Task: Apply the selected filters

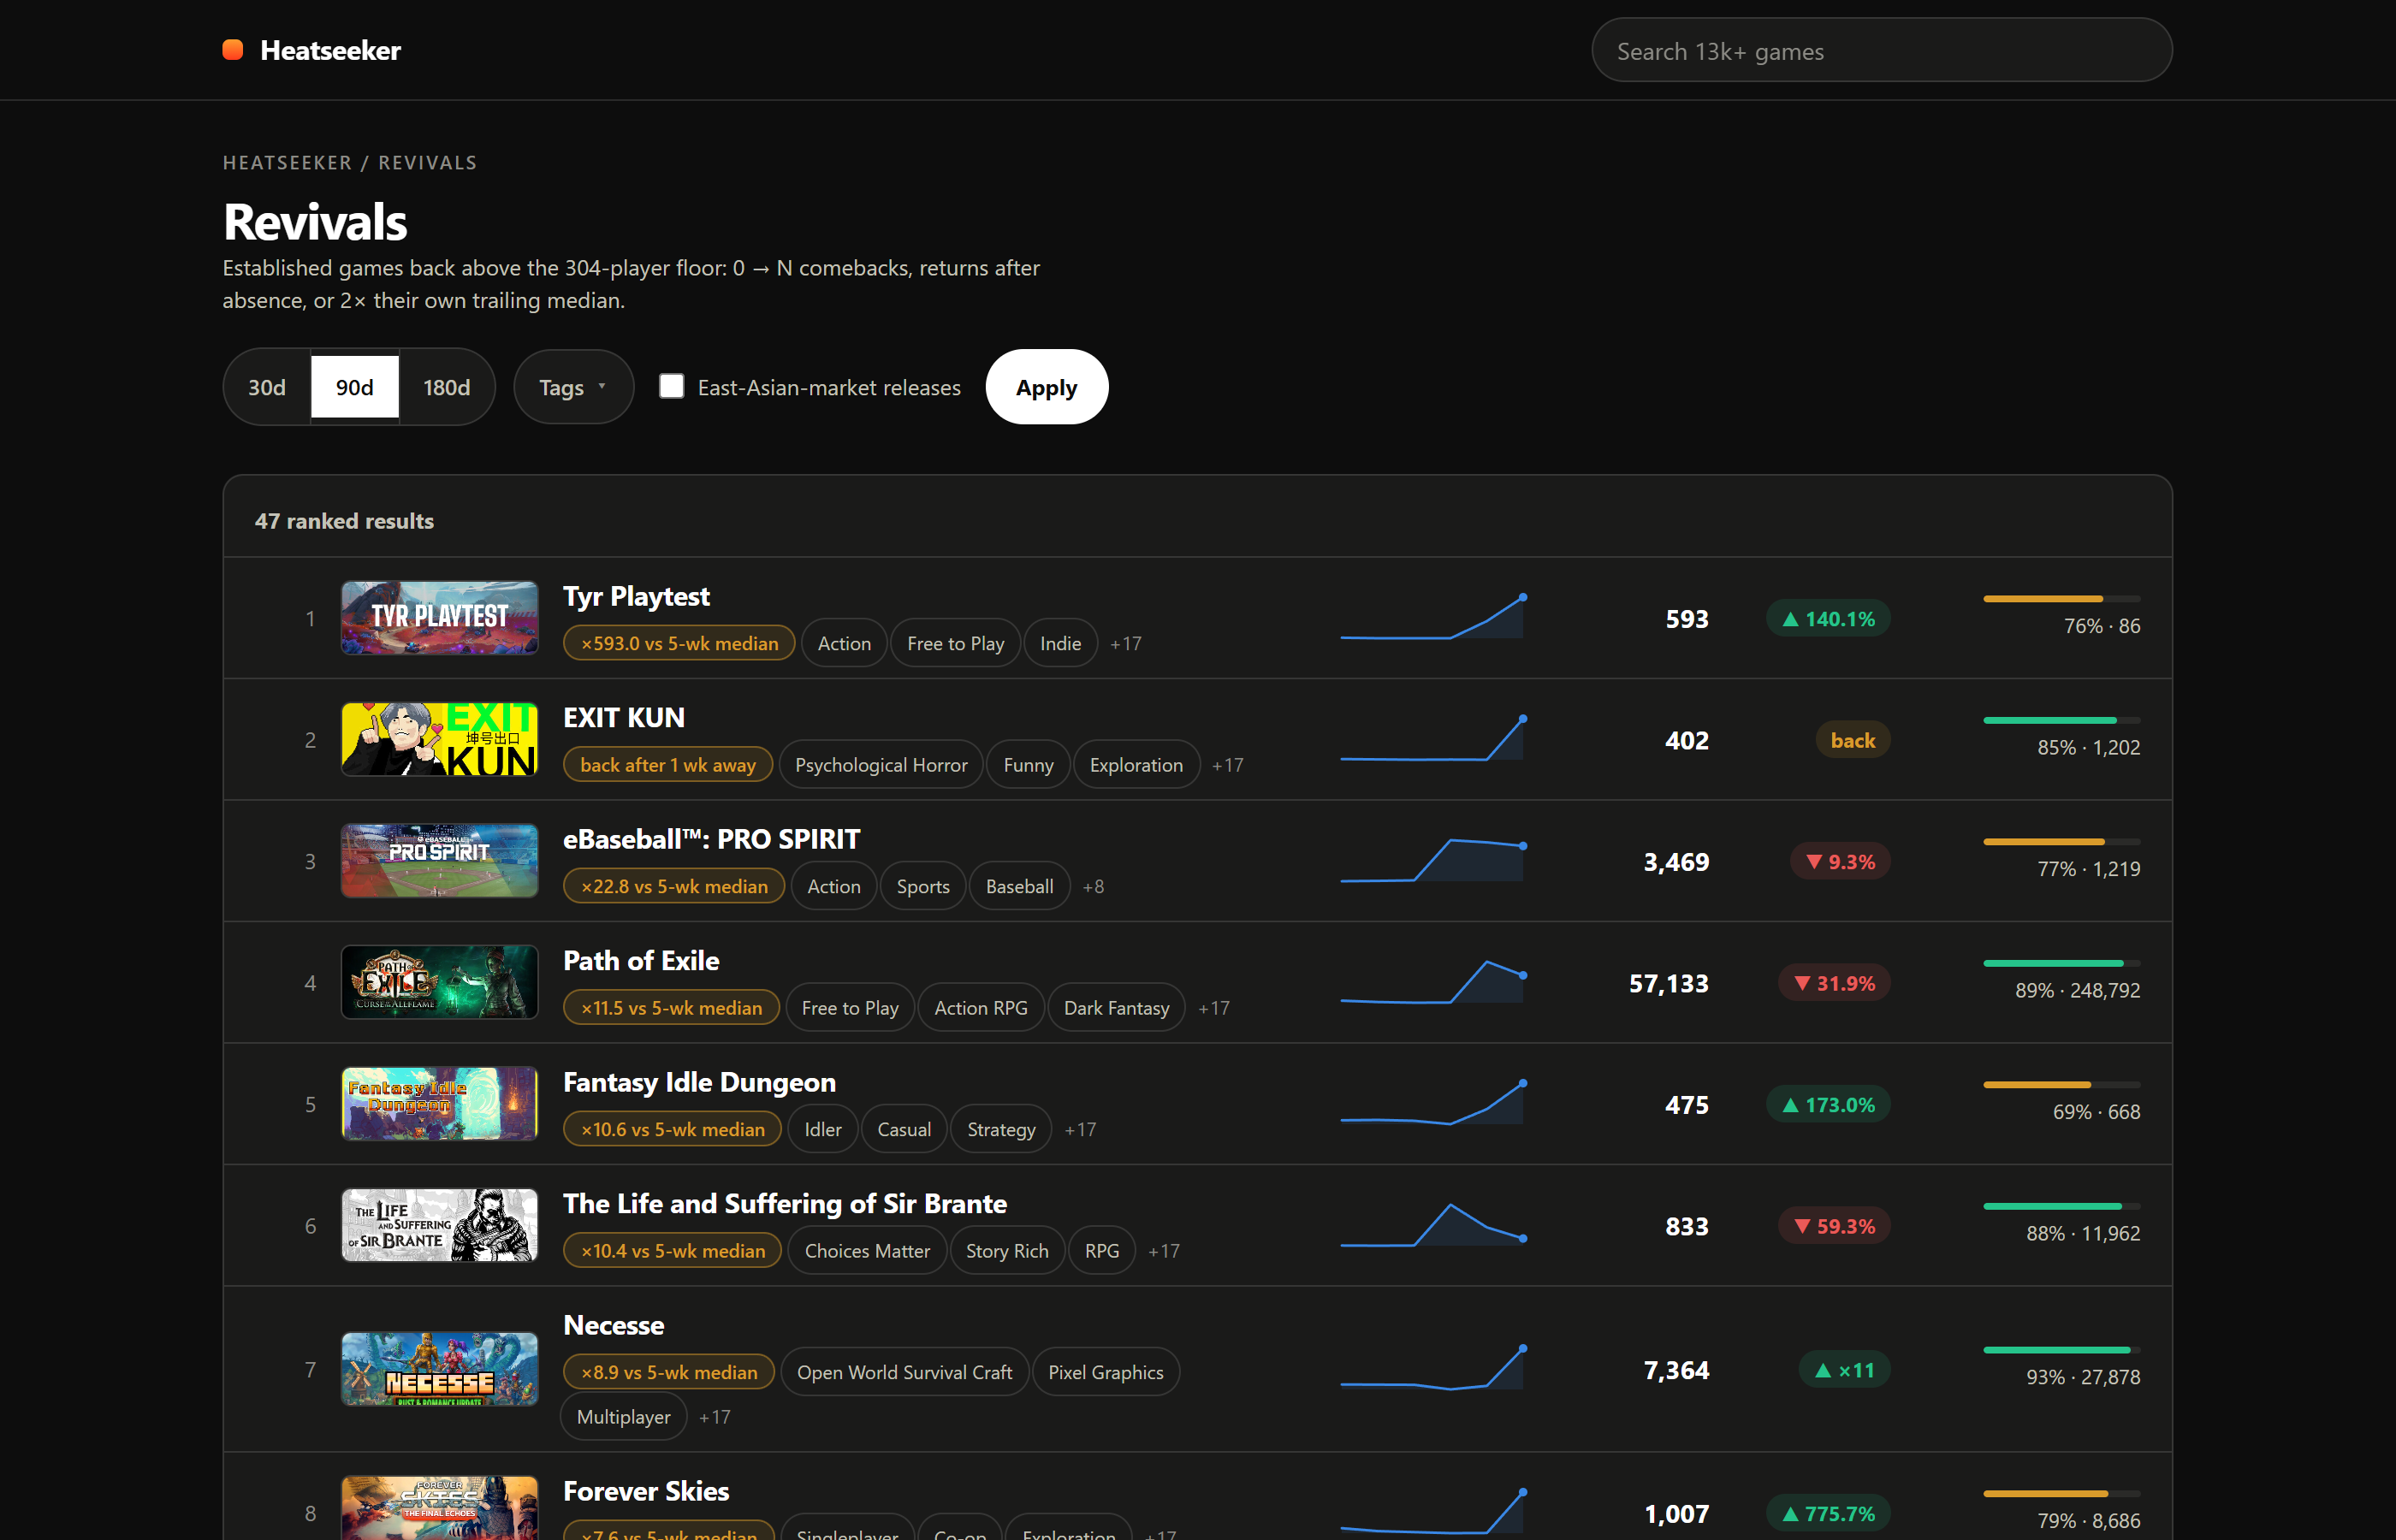Action: point(1046,387)
